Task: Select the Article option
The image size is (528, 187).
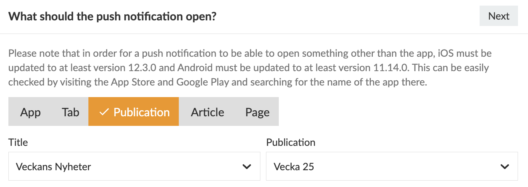Action: tap(207, 112)
